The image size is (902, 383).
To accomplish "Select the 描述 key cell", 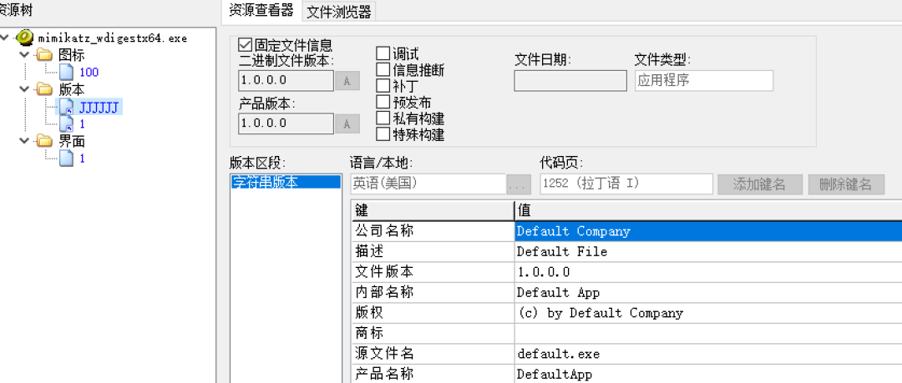I will (432, 252).
